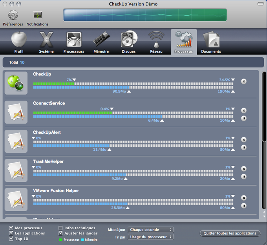Image resolution: width=267 pixels, height=245 pixels.
Task: Pause the ConnectService process
Action: (244, 118)
